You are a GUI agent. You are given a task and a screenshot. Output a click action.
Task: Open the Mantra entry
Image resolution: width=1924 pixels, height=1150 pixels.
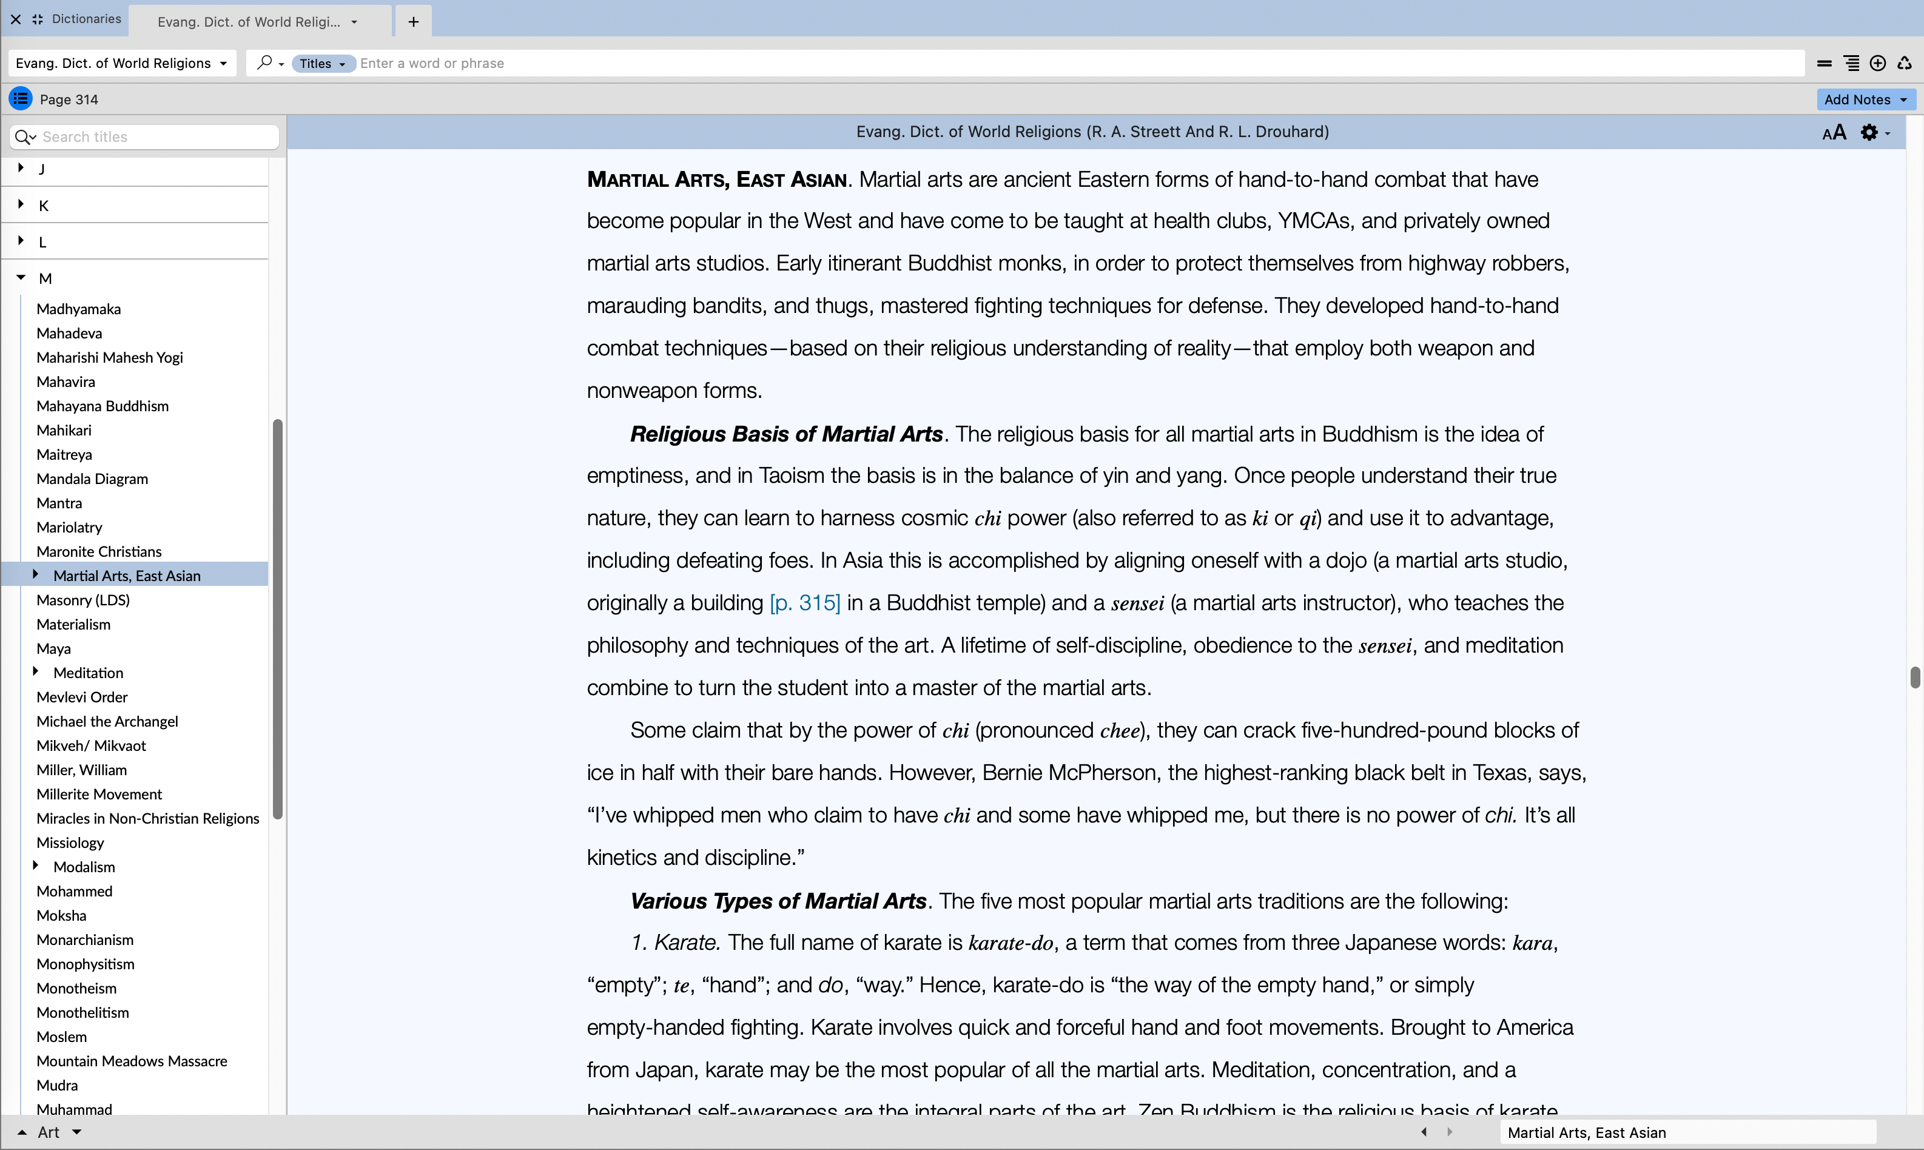tap(59, 503)
